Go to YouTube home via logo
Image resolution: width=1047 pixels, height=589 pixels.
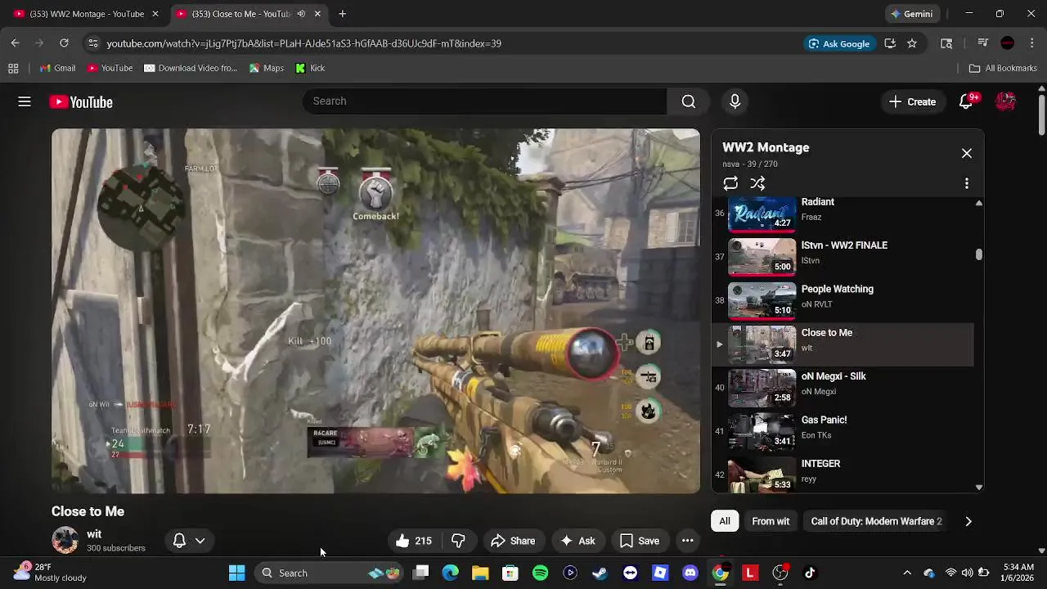pyautogui.click(x=80, y=102)
